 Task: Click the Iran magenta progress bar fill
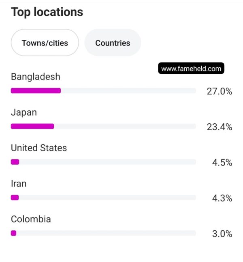click(x=15, y=198)
